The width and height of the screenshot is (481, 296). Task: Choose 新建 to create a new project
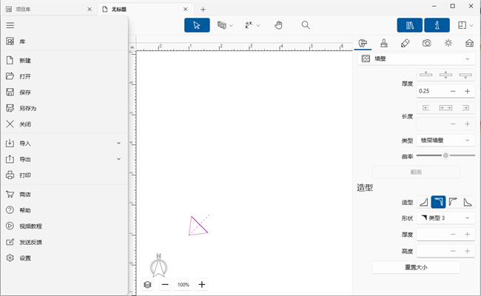64,61
